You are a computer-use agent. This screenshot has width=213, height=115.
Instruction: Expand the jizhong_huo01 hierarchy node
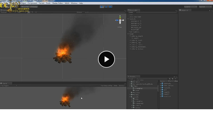tap(130, 40)
